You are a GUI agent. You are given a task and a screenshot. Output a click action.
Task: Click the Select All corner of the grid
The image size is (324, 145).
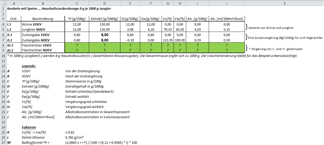click(3, 3)
